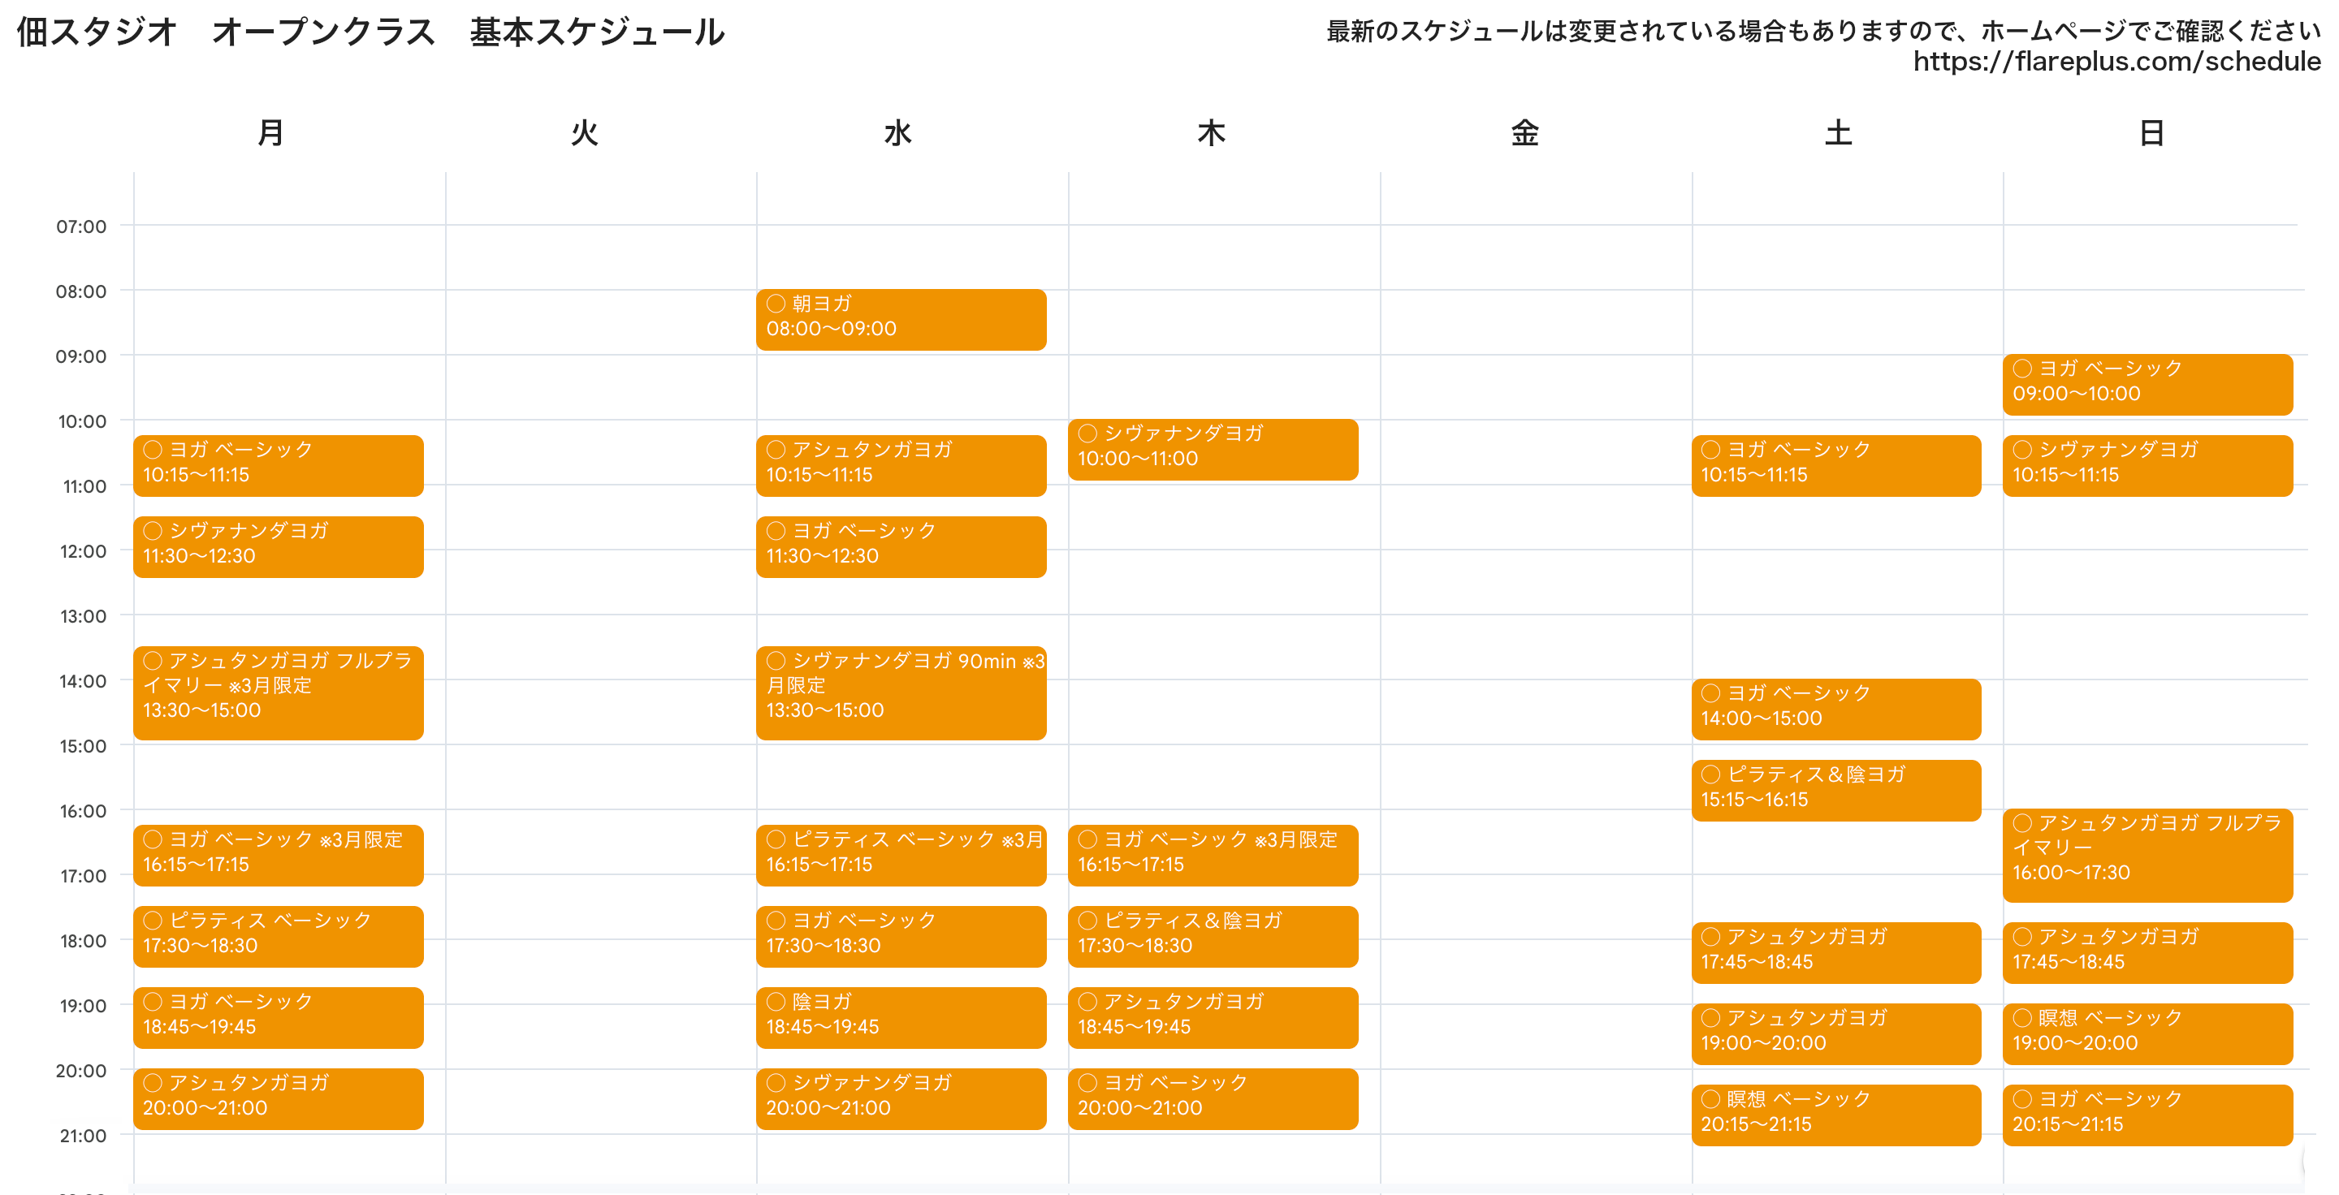Click the circle icon on Wednesday 朝ヨガ class

776,303
